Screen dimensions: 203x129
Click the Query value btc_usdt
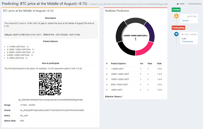point(24,115)
